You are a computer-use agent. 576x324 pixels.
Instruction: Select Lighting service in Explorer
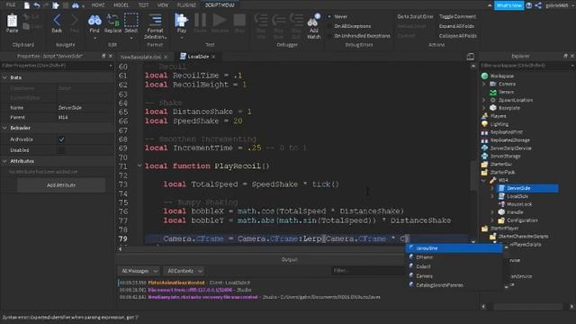(x=499, y=124)
